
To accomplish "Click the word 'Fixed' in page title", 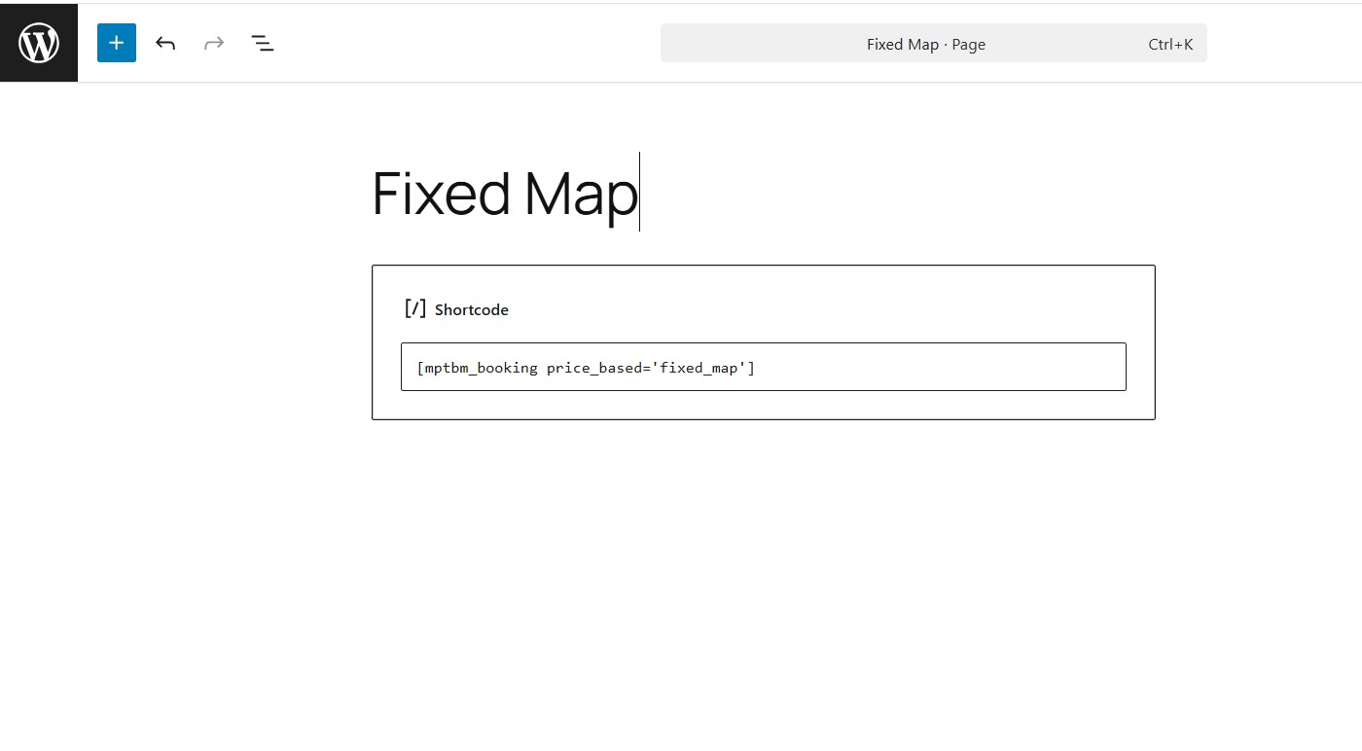I will point(441,193).
